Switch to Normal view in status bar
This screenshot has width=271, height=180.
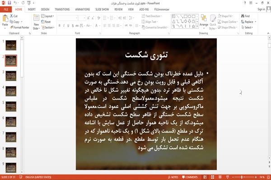tap(205, 177)
